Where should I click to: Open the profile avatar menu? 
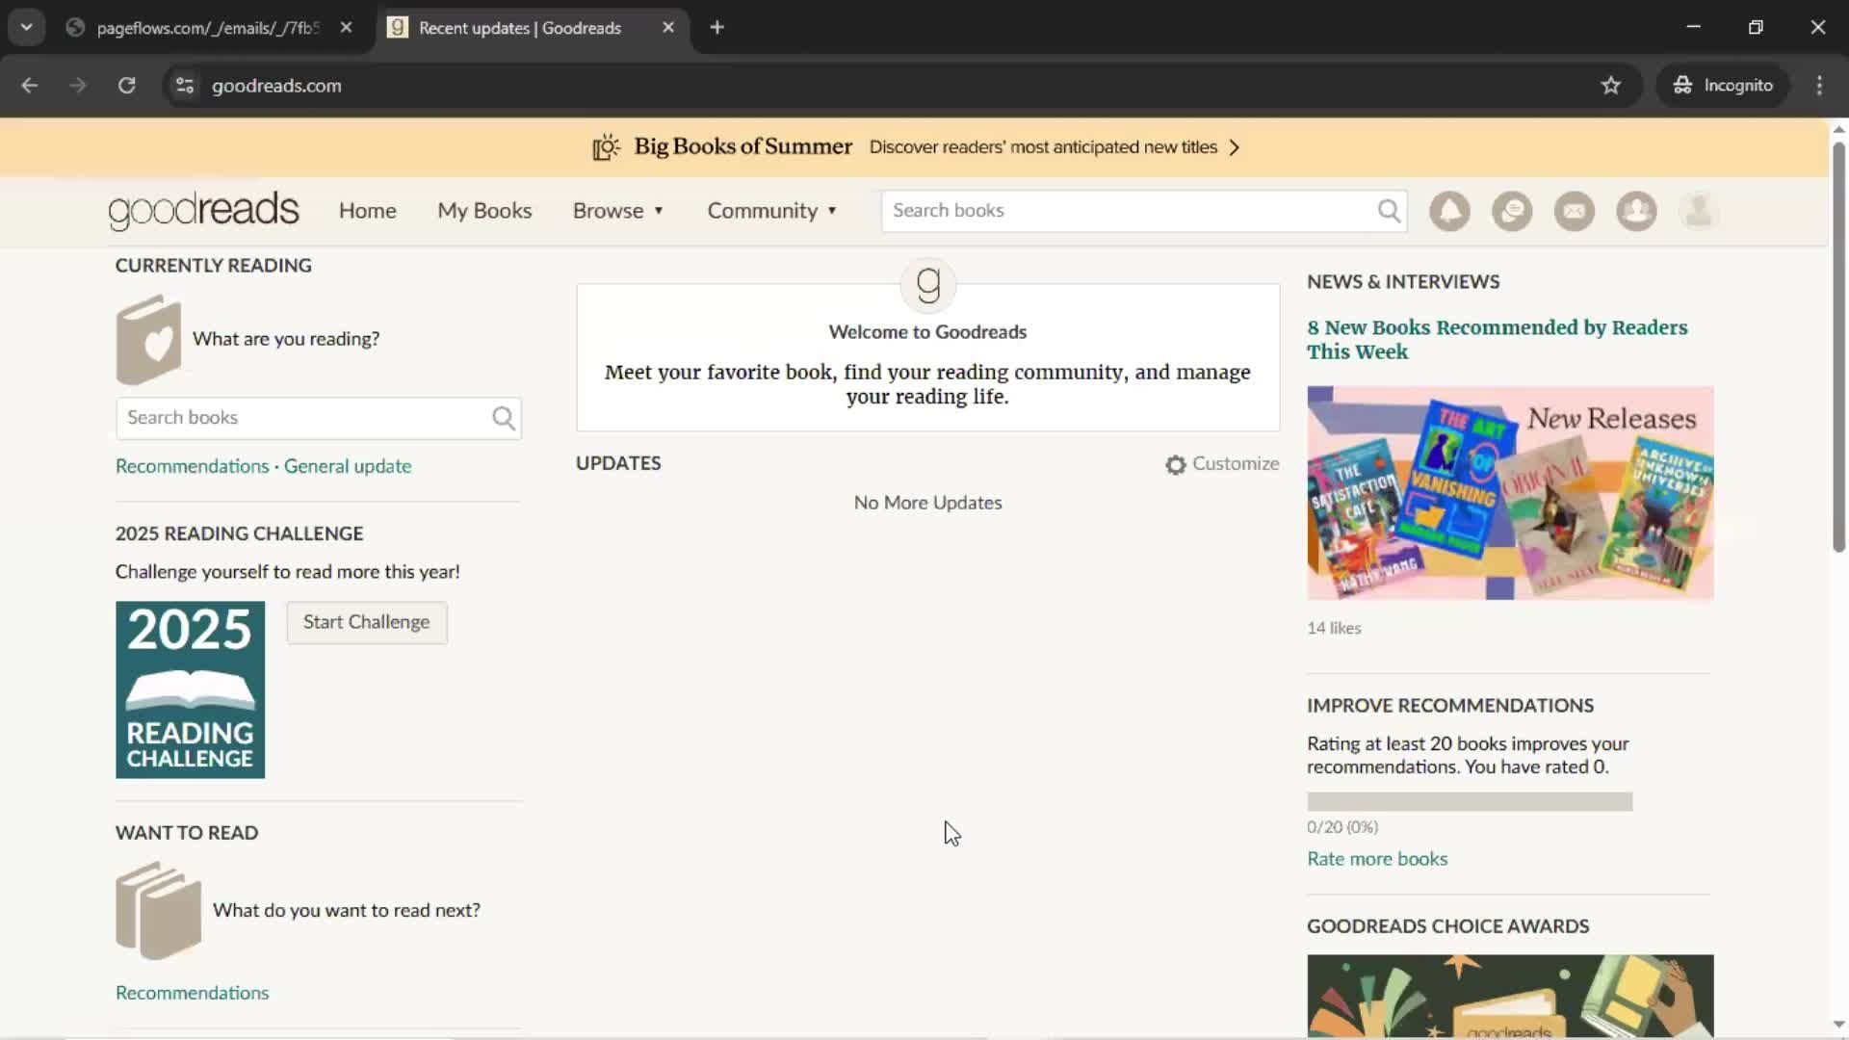click(1699, 211)
